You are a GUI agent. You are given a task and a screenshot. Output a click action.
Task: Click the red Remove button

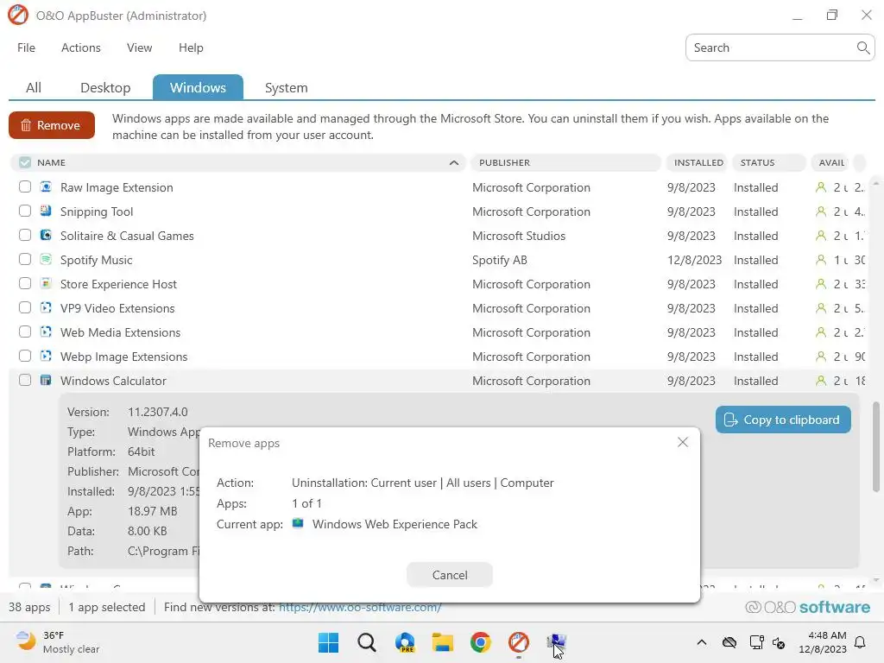point(51,125)
